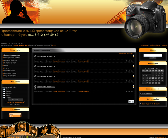Select poll option Ужасно
Viewport: 168px width, 138px height.
(4, 98)
